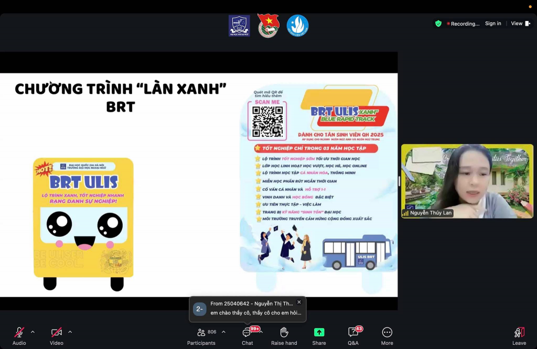The height and width of the screenshot is (349, 537).
Task: Click the yellow BRT ULIS bus mascot
Action: tap(83, 224)
